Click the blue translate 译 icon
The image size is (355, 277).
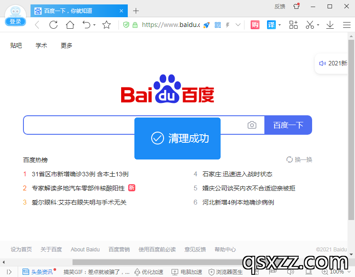271,25
